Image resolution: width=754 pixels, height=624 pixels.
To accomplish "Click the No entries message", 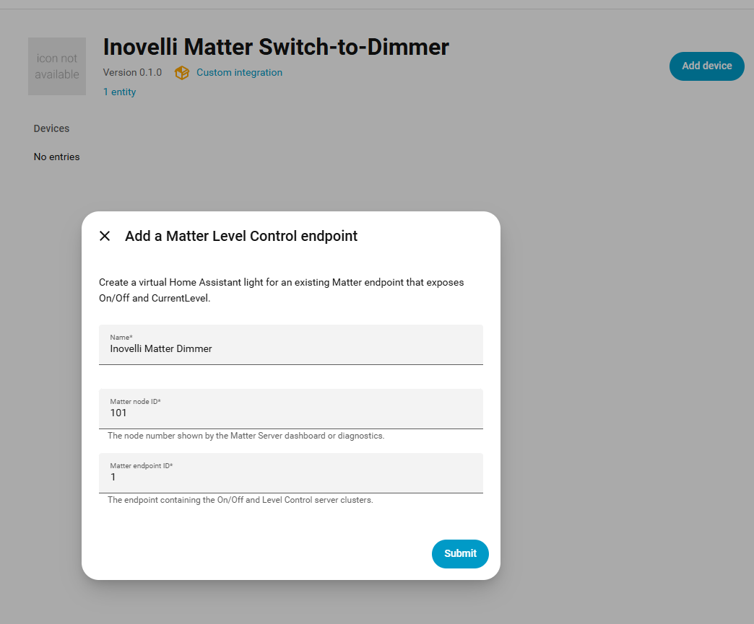I will (x=57, y=157).
